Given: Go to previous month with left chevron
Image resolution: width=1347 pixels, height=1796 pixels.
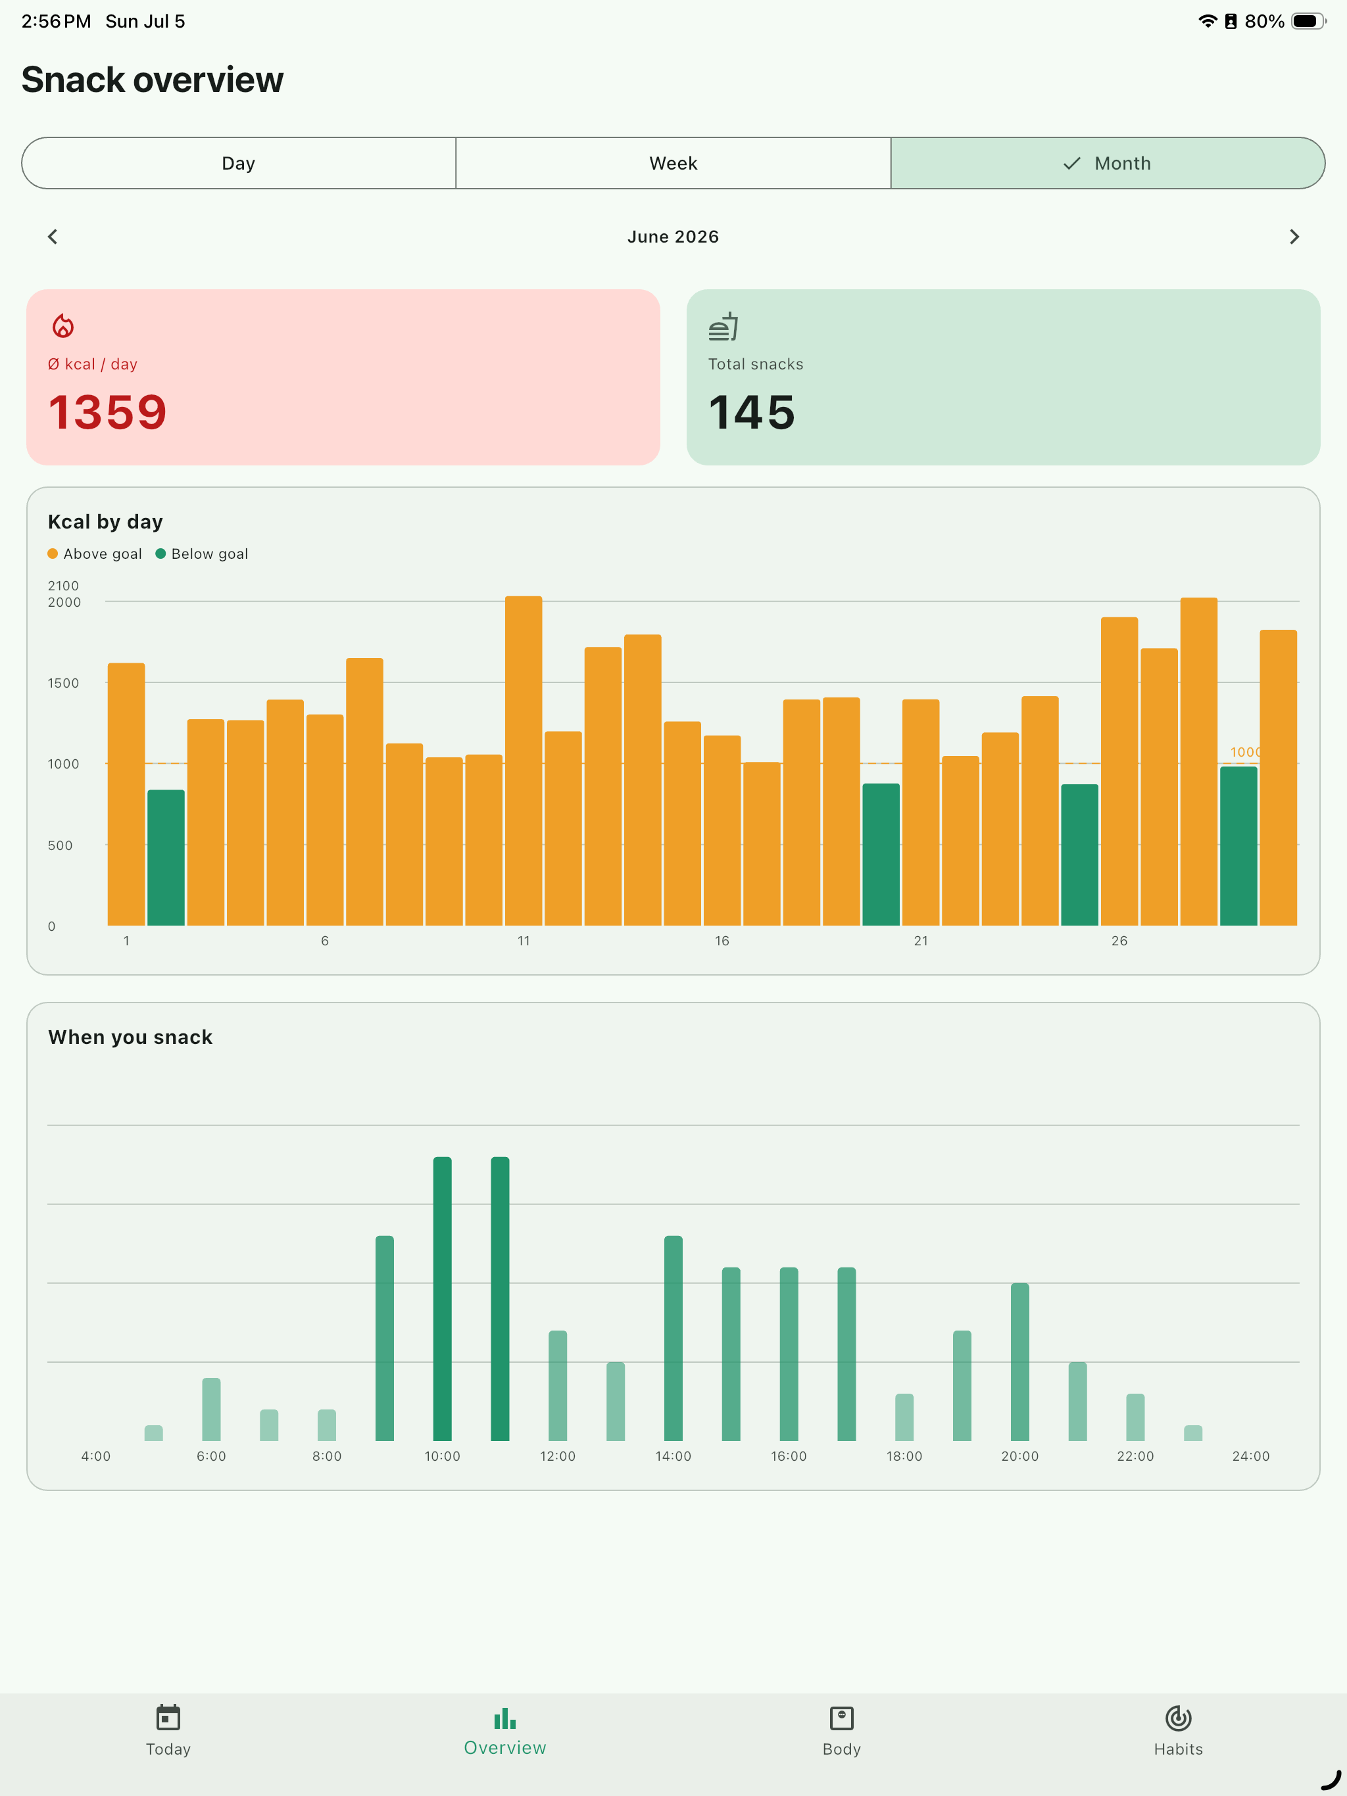Looking at the screenshot, I should point(53,236).
